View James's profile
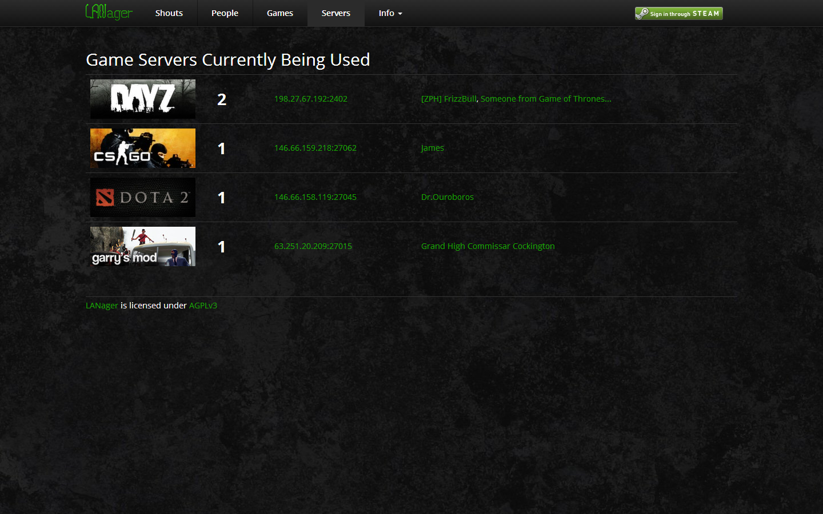 pyautogui.click(x=433, y=148)
